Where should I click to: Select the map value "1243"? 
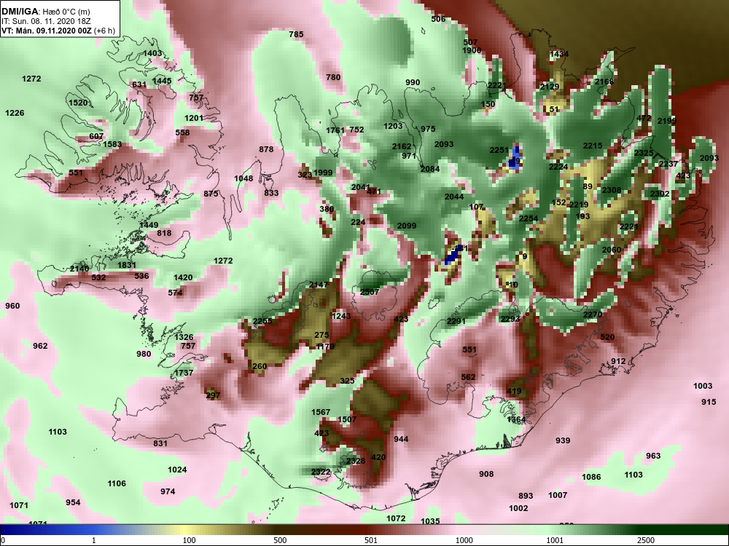pos(341,316)
